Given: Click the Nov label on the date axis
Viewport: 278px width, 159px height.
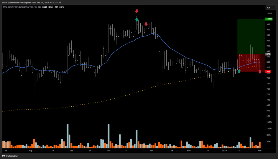Looking at the screenshot, I should 151,150.
